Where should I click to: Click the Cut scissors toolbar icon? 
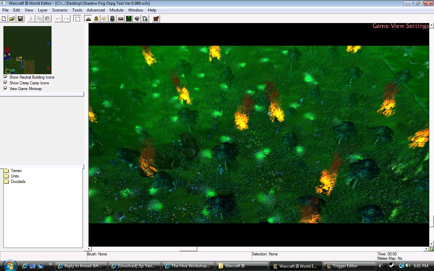click(x=31, y=19)
